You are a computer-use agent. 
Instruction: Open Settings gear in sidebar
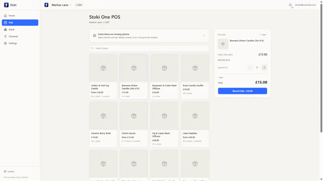5,43
